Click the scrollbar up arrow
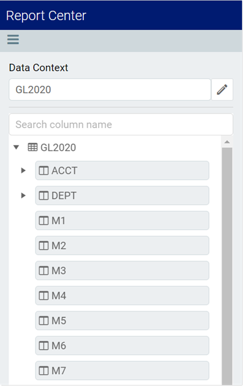Screen dimensions: 244x387 (x=227, y=142)
